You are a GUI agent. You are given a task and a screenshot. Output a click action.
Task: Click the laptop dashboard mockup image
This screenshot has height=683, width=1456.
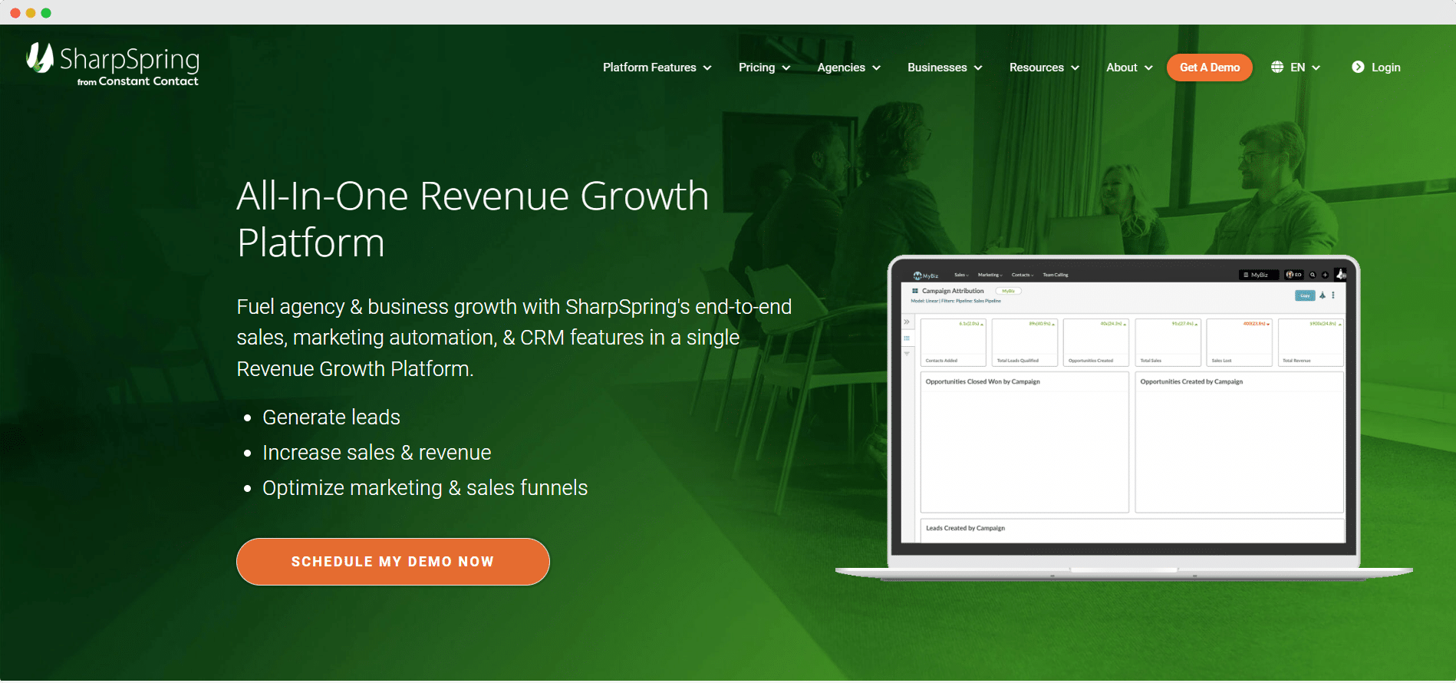(x=1124, y=418)
